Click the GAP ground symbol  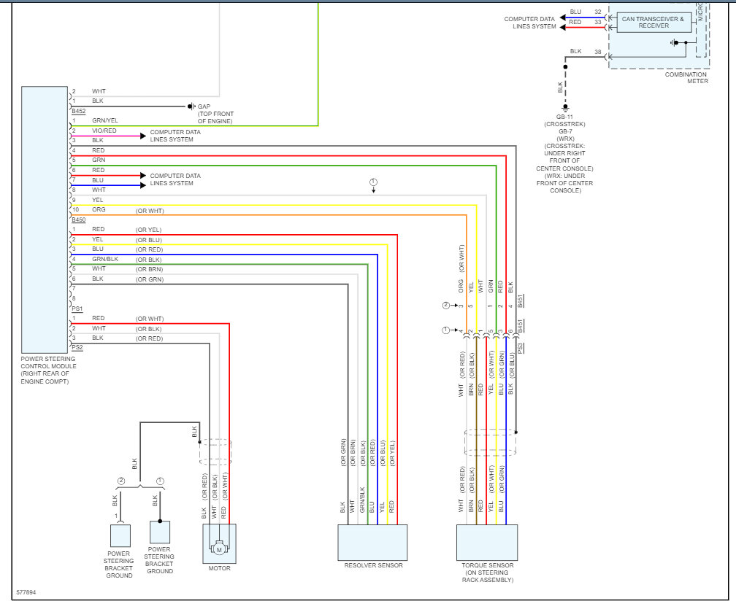(x=191, y=106)
